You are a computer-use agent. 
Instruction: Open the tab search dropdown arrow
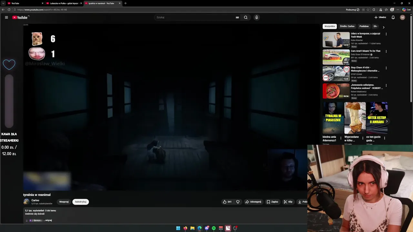tap(3, 3)
